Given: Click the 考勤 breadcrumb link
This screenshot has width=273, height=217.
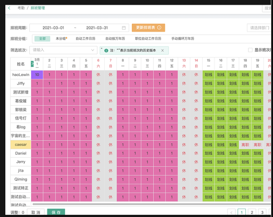Looking at the screenshot, I should [21, 8].
